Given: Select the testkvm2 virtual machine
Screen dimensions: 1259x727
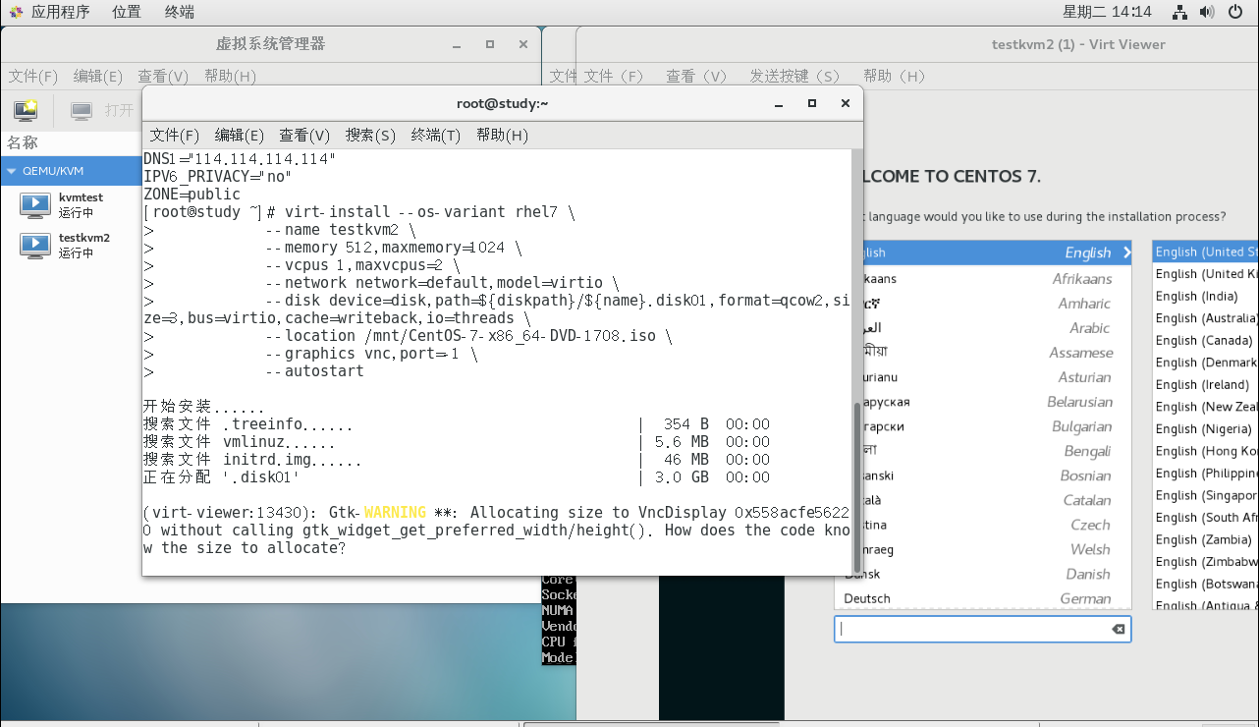Looking at the screenshot, I should coord(71,245).
